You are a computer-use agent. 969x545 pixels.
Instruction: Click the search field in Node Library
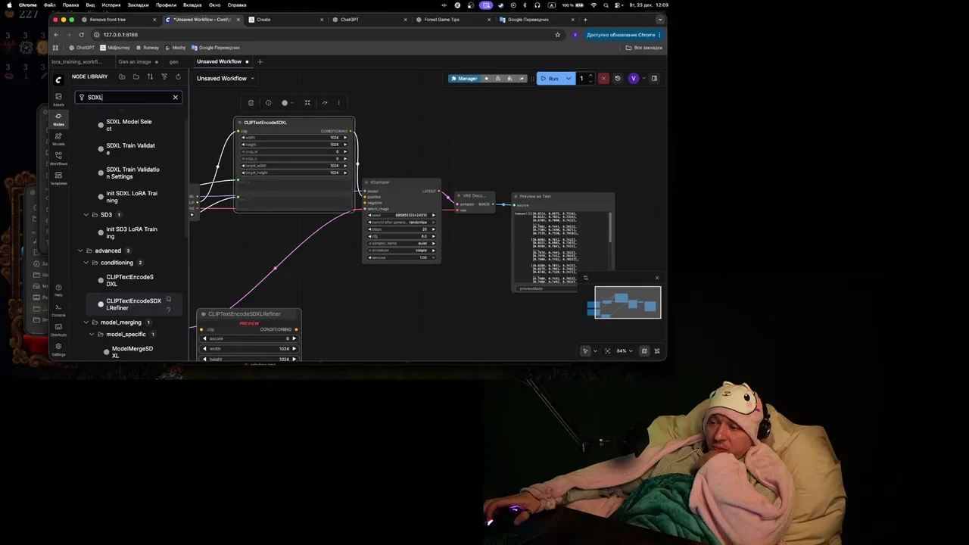pos(128,97)
